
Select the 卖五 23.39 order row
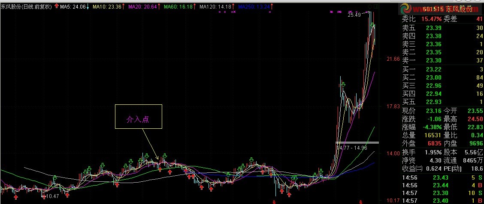coord(442,28)
